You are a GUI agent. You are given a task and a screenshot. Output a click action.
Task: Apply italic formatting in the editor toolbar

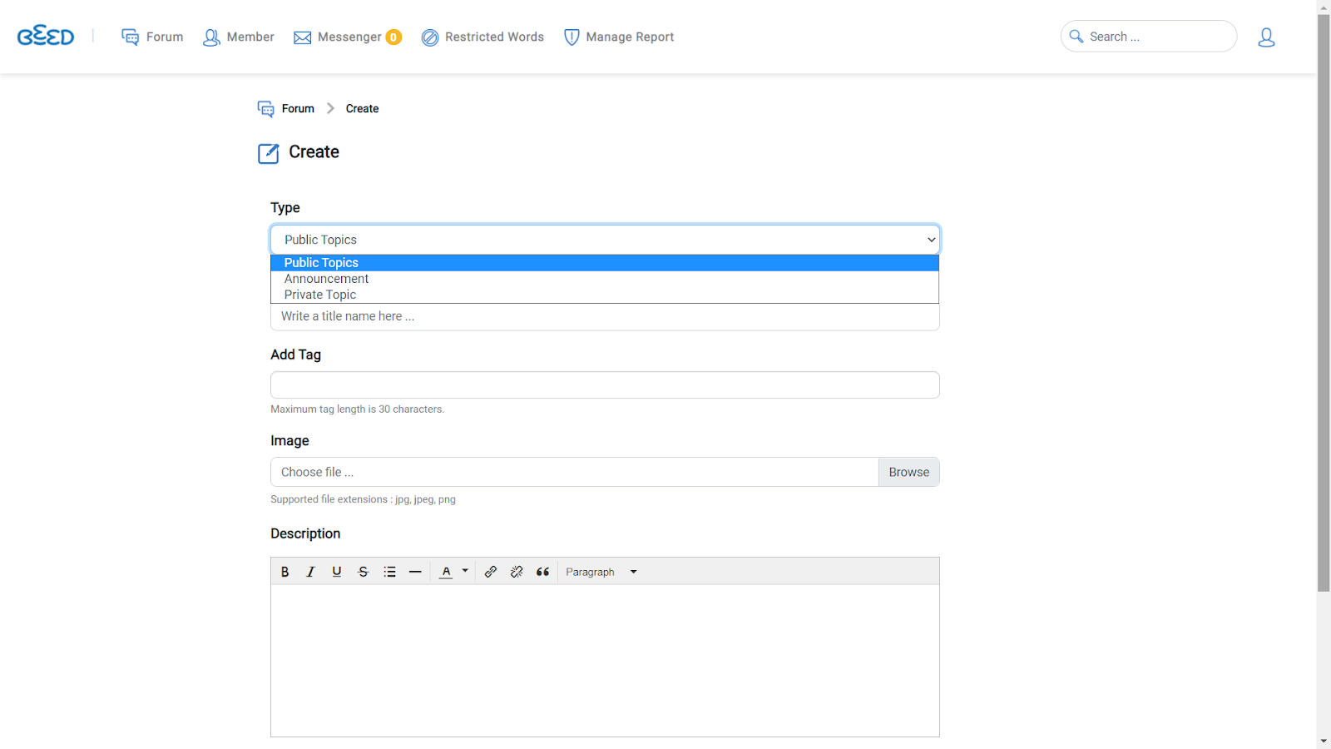point(310,572)
